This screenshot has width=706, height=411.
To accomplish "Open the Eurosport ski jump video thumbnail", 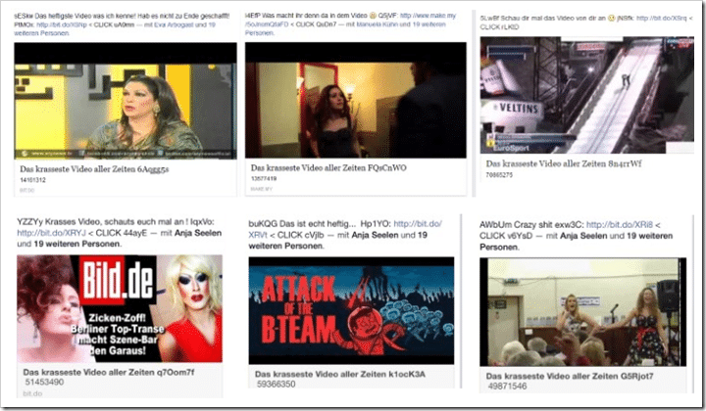I will [586, 95].
